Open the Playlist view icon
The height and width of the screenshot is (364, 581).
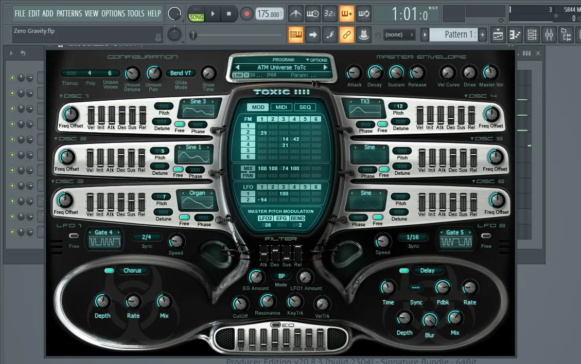point(498,35)
